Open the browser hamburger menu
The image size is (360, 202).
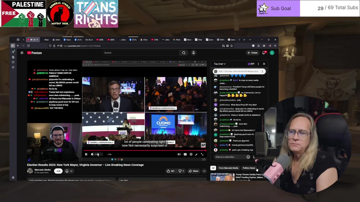pos(275,46)
